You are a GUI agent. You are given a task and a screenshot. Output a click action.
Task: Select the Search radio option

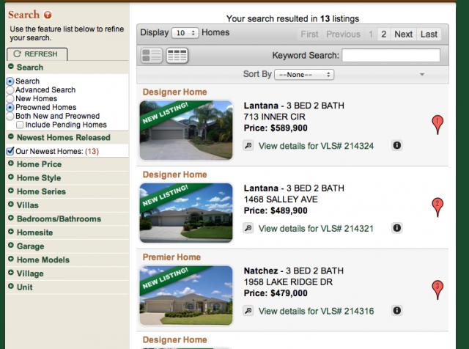click(x=10, y=81)
